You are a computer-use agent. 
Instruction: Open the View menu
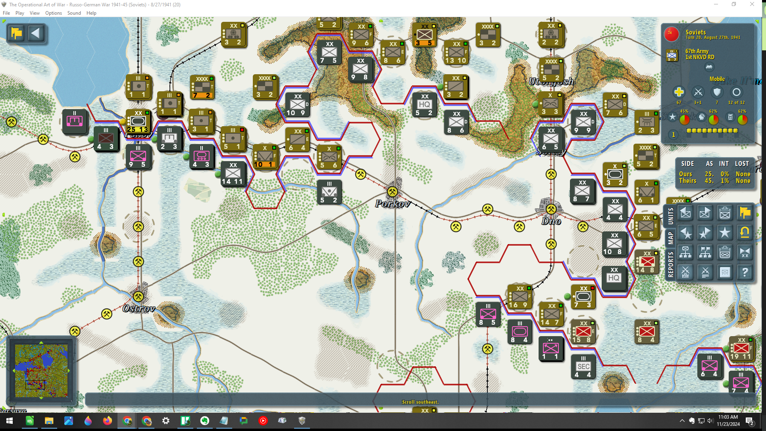35,13
